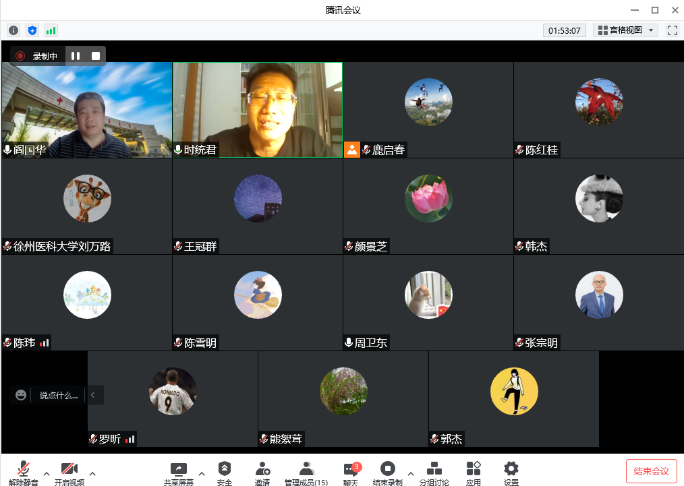Open the 聊天 chat panel

tap(351, 473)
